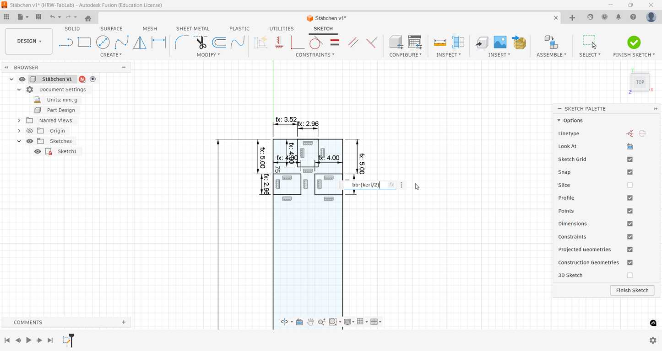This screenshot has width=662, height=351.
Task: Select the Spline sketch tool
Action: click(x=121, y=43)
